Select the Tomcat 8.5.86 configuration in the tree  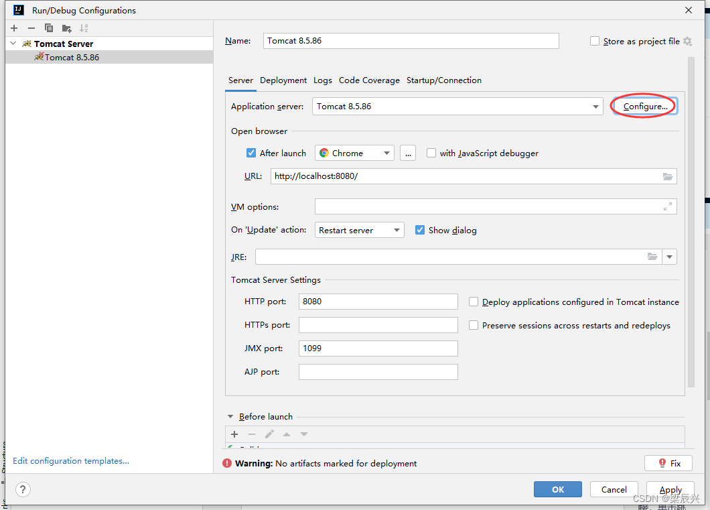click(109, 57)
